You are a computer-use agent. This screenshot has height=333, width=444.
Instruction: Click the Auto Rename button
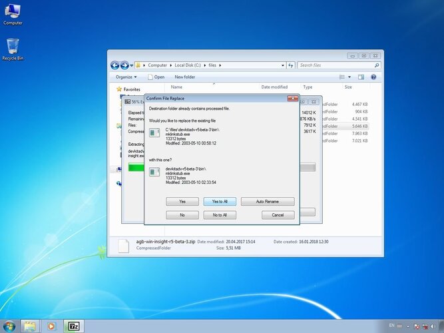point(268,202)
